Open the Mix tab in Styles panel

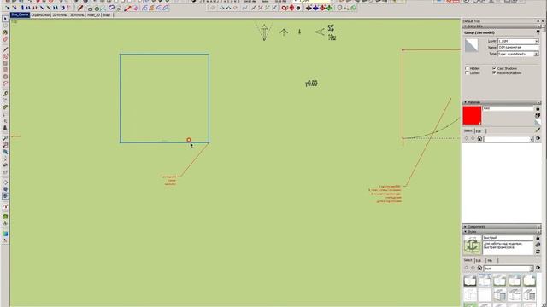490,260
